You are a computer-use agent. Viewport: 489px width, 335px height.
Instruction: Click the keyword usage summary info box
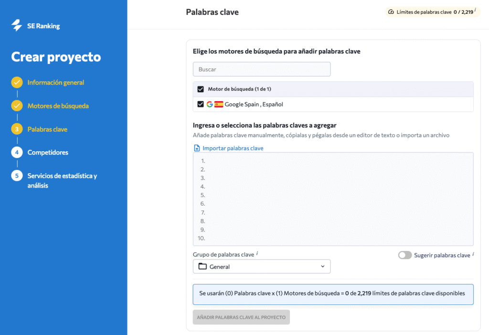333,294
